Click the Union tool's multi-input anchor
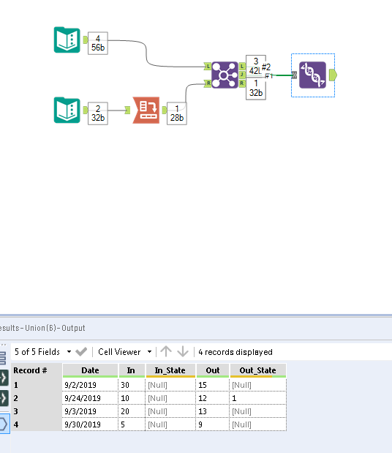 (x=294, y=75)
